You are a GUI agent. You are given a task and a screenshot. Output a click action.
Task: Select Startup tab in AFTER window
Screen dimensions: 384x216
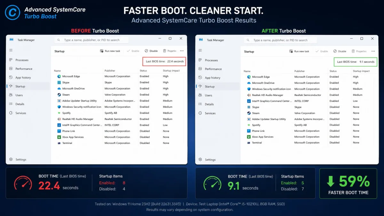pyautogui.click(x=218, y=86)
